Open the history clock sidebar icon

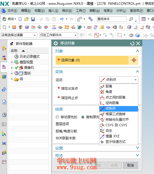pos(4,115)
